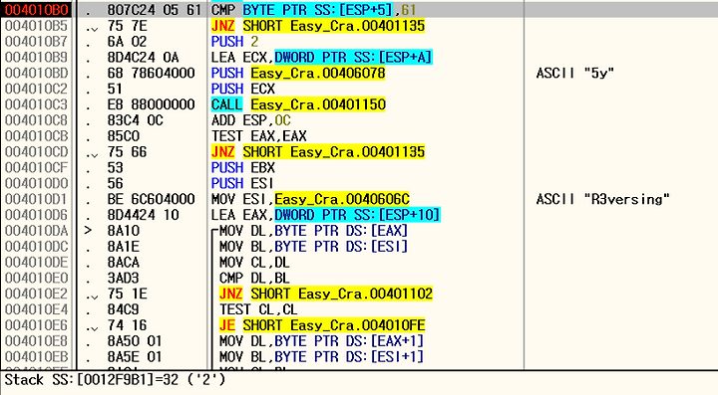Viewport: 718px width, 395px height.
Task: Select the LEA EAX,DWORD PTR SS:[ESP+10] instruction
Action: tap(325, 215)
